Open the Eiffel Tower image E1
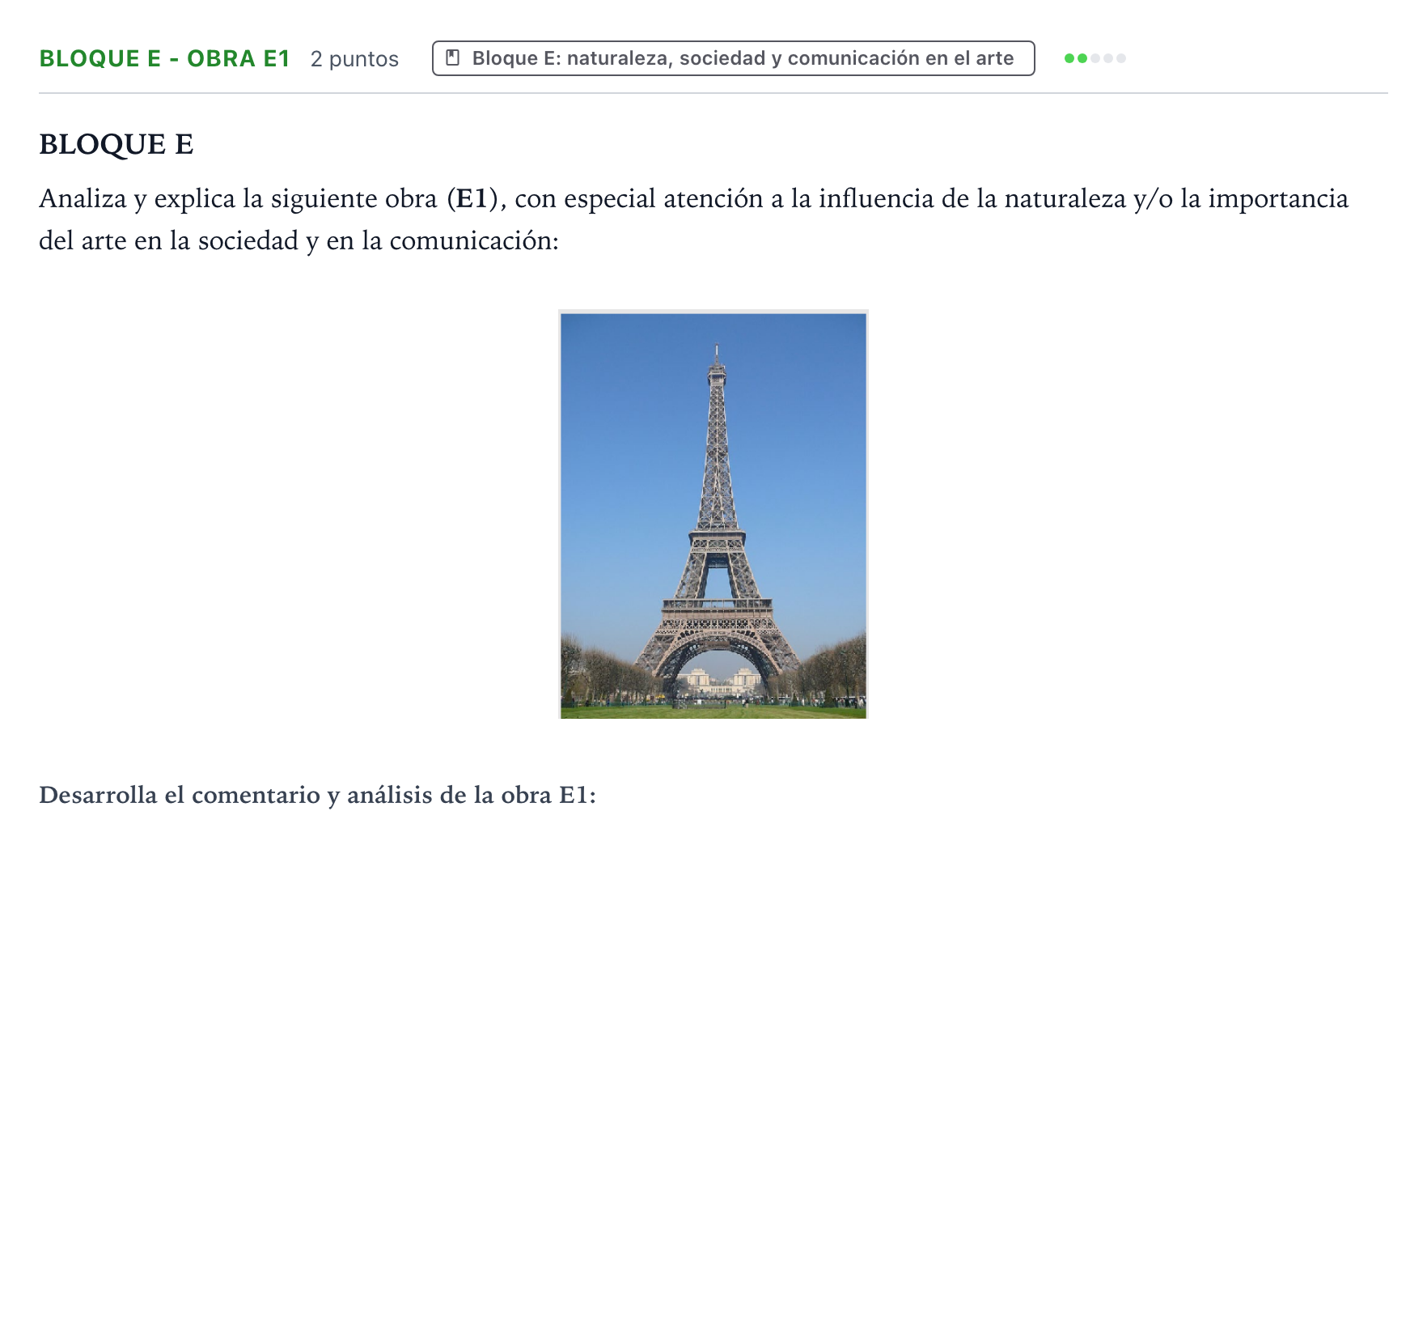The image size is (1427, 1321). coord(713,515)
